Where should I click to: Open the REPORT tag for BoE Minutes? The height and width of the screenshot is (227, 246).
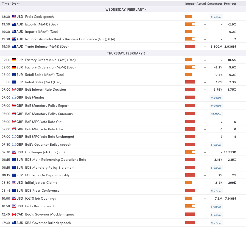pos(216,98)
